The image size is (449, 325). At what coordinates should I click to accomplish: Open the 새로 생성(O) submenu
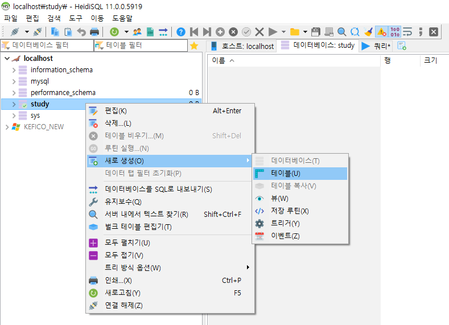coord(170,161)
